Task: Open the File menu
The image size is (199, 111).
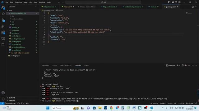Action: pos(7,2)
